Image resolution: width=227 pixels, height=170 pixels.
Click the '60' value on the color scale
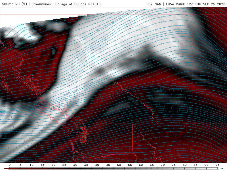[x=141, y=165]
